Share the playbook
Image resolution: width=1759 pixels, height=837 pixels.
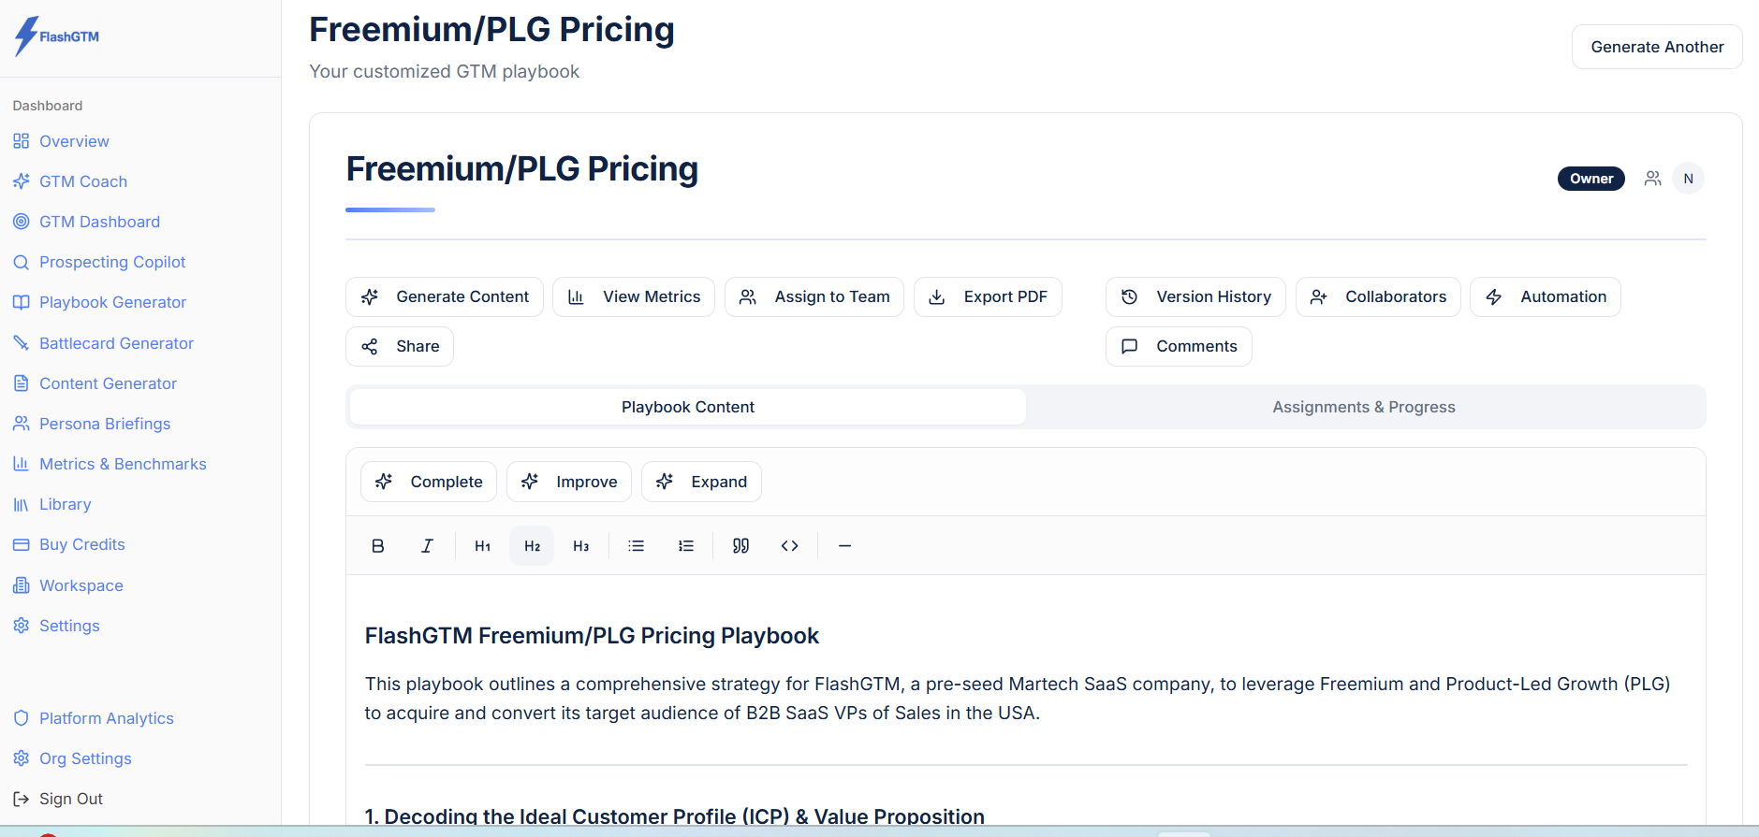400,346
